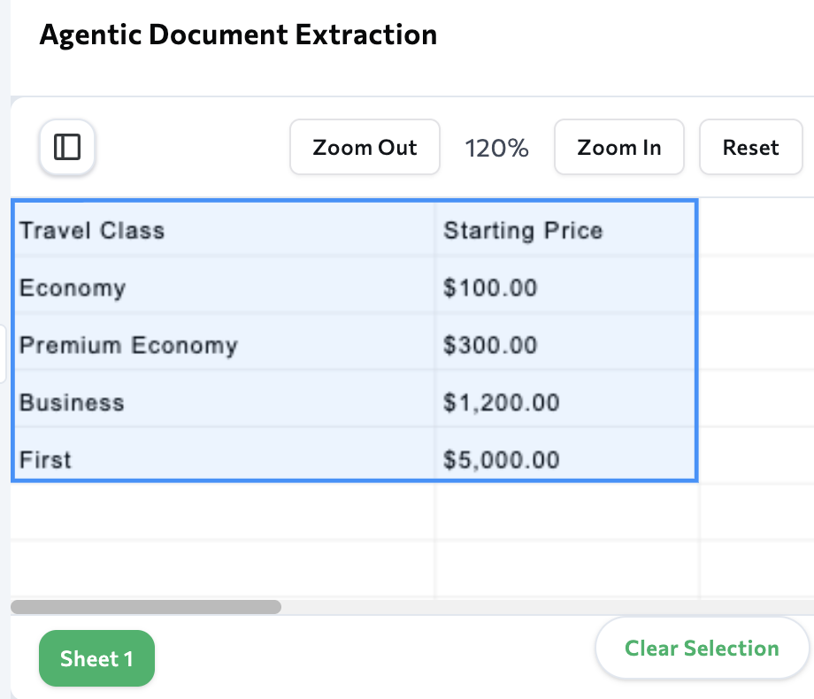
Task: Click the Agentic Document Extraction title
Action: (x=238, y=35)
